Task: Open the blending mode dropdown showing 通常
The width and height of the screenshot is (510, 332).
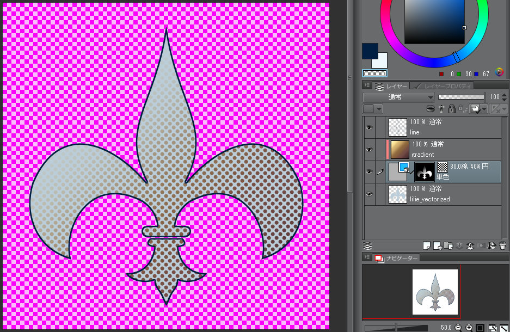Action: click(398, 97)
